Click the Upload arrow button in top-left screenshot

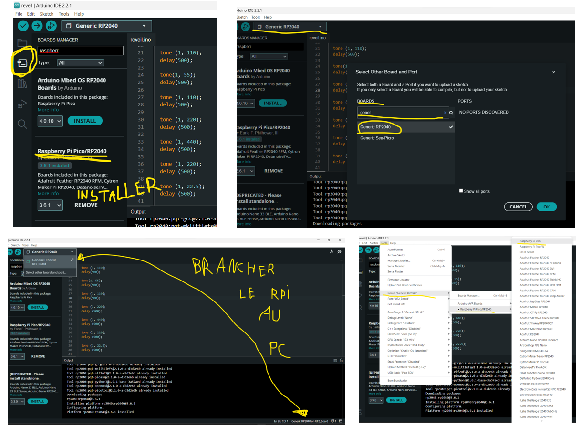click(37, 26)
